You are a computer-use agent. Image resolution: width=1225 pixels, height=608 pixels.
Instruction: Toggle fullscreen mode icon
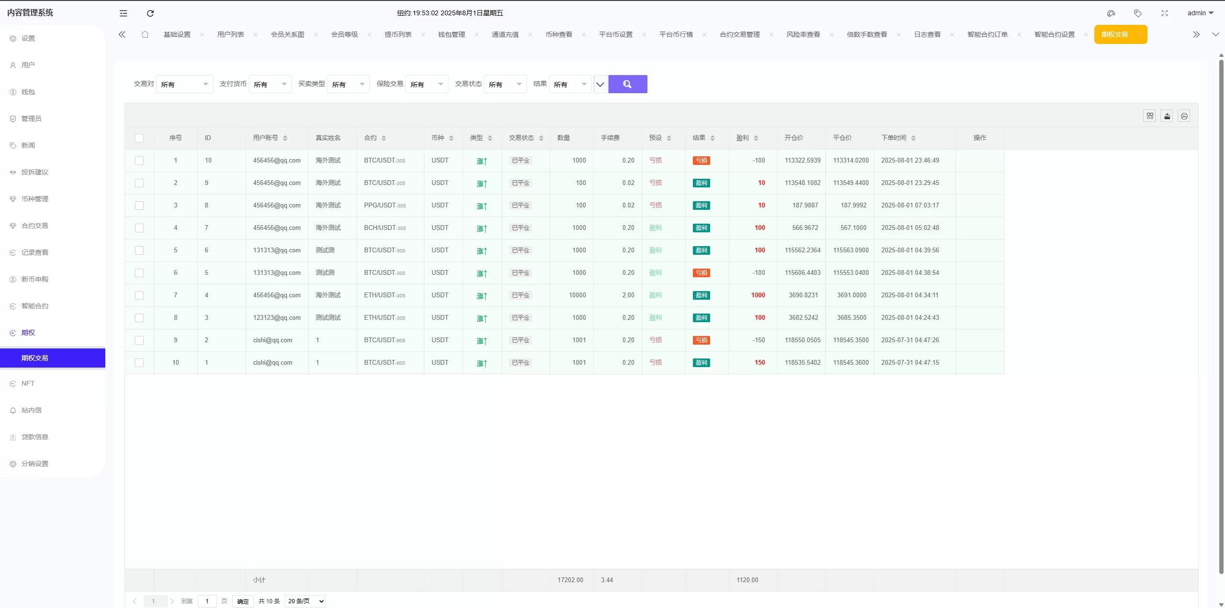1165,13
